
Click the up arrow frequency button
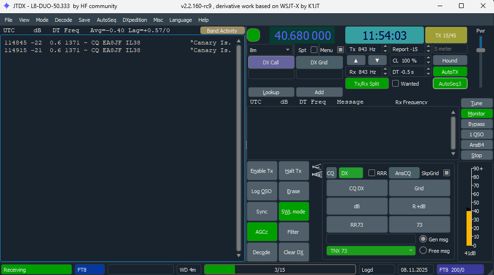(x=356, y=61)
